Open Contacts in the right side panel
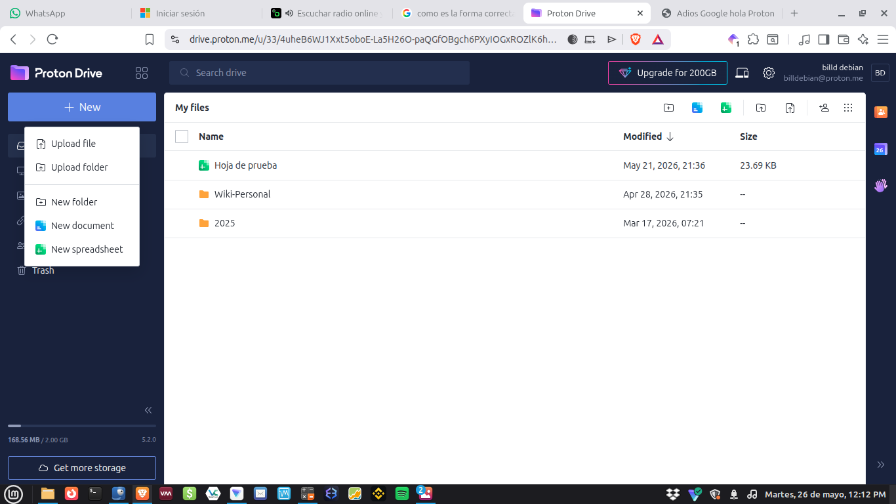The image size is (896, 504). point(881,112)
